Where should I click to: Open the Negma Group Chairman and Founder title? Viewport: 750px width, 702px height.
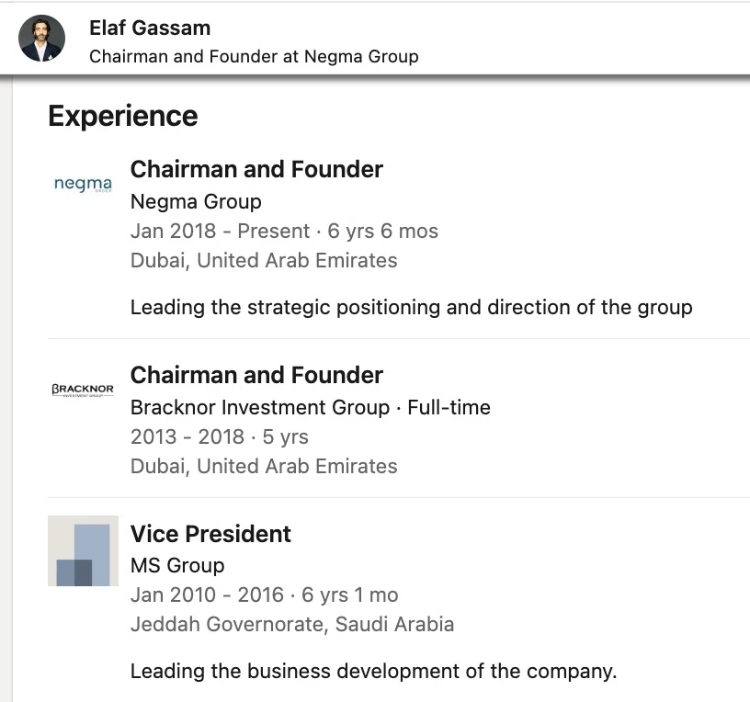(256, 169)
